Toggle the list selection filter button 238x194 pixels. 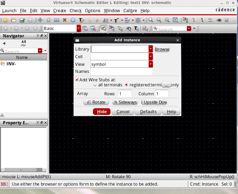(x=145, y=28)
